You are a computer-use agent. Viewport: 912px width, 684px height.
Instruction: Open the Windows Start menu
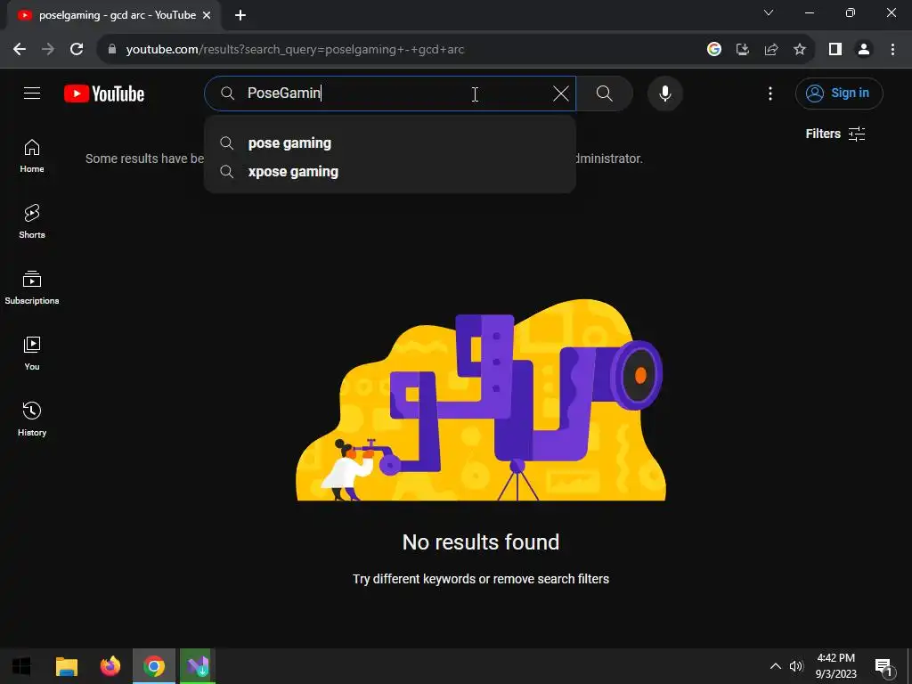pos(21,666)
